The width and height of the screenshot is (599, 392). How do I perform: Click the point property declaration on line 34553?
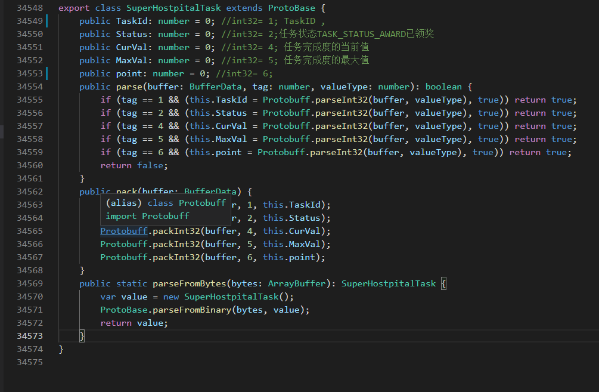click(x=129, y=73)
